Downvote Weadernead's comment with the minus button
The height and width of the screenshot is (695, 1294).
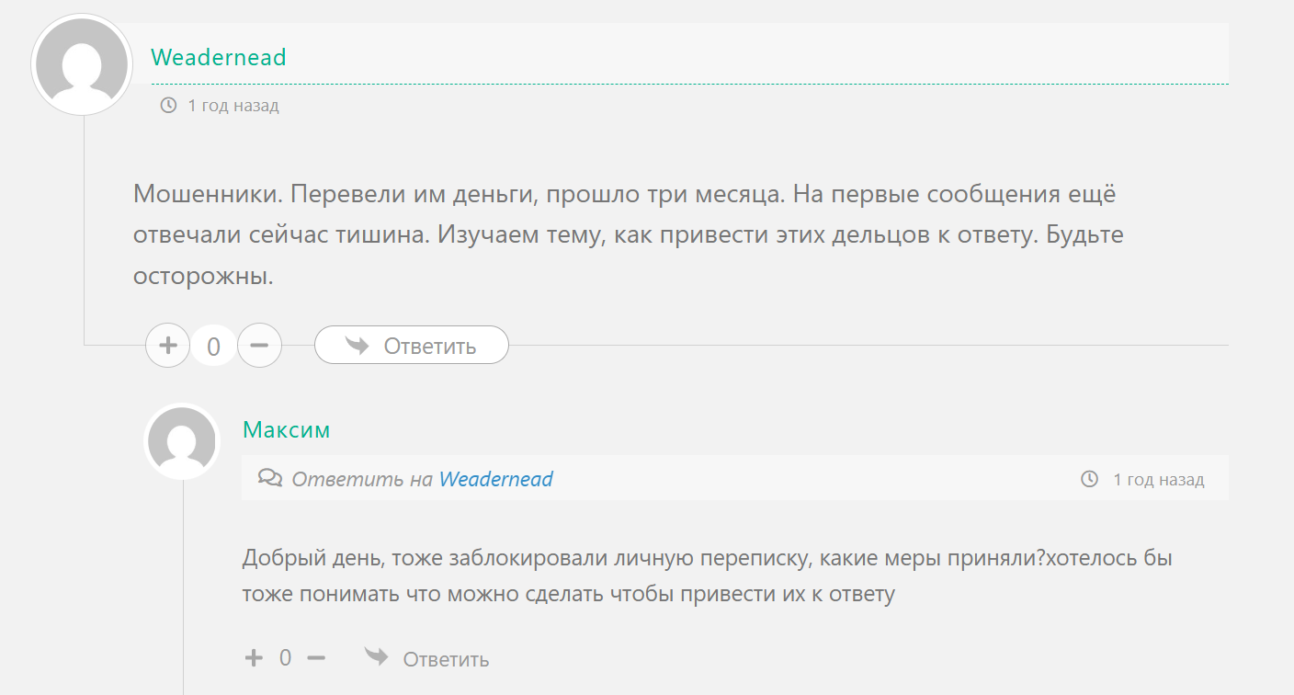[259, 346]
